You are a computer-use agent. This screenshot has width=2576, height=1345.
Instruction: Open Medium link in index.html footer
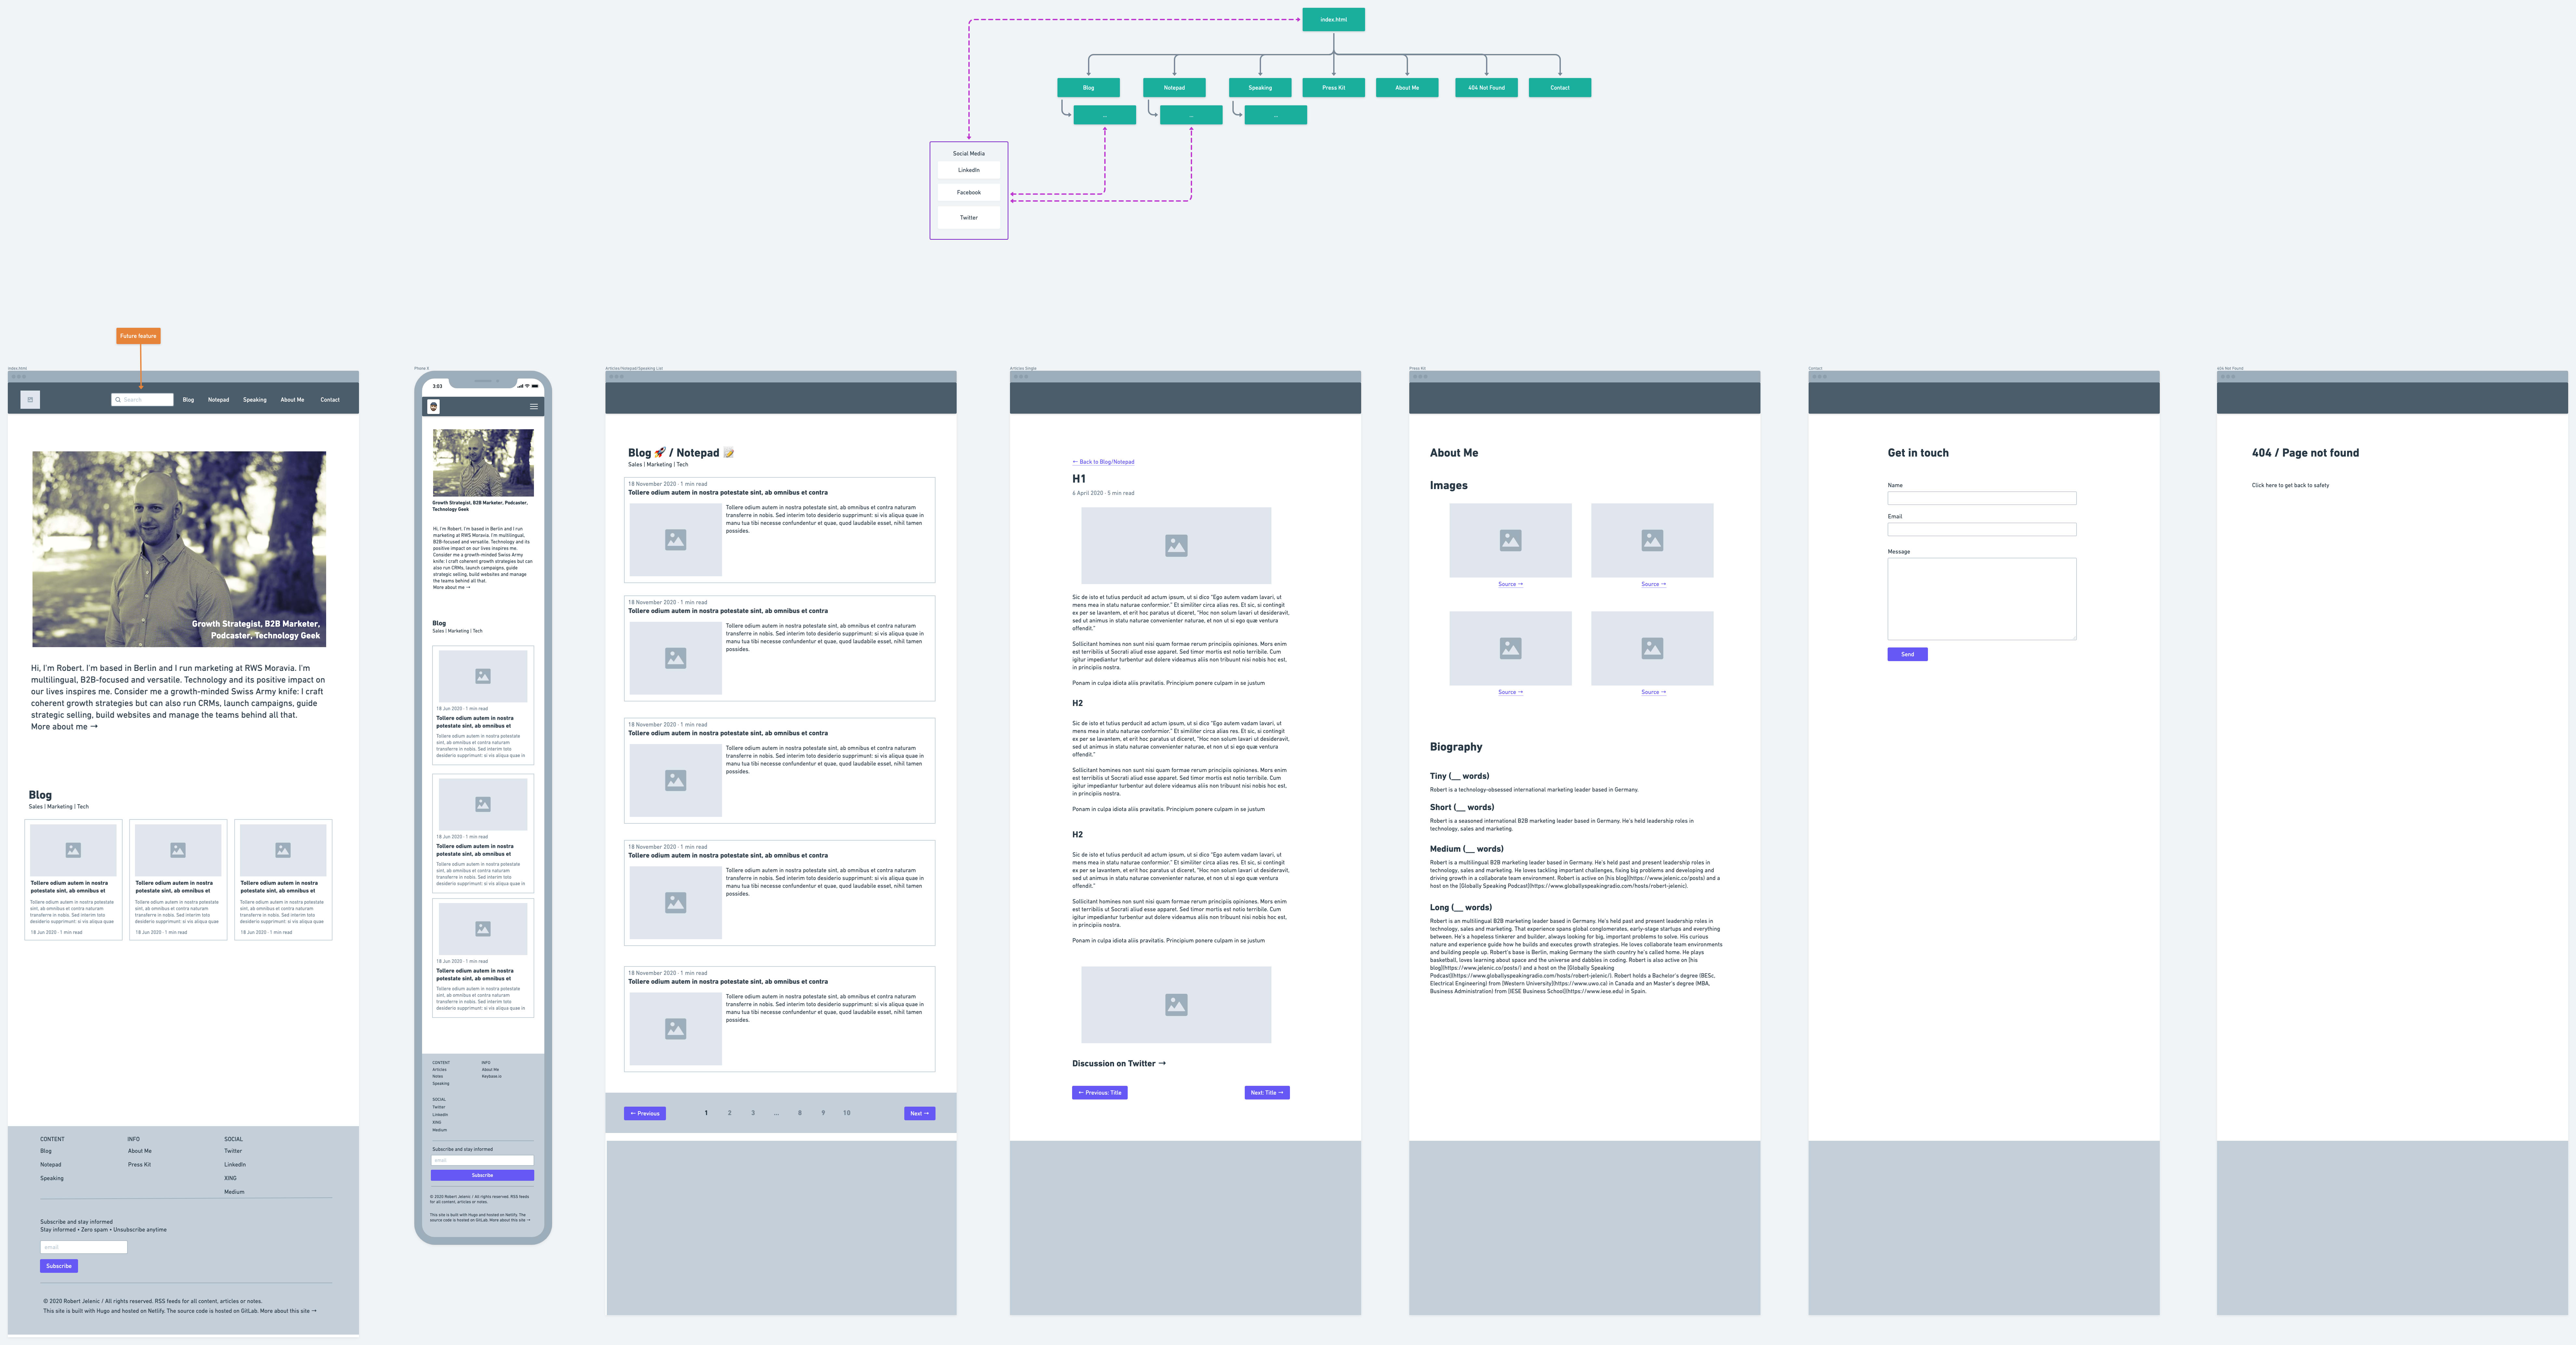[234, 1192]
